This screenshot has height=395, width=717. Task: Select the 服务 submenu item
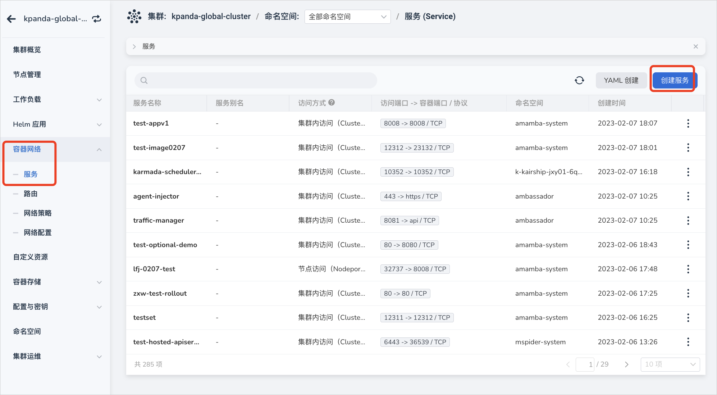[31, 174]
